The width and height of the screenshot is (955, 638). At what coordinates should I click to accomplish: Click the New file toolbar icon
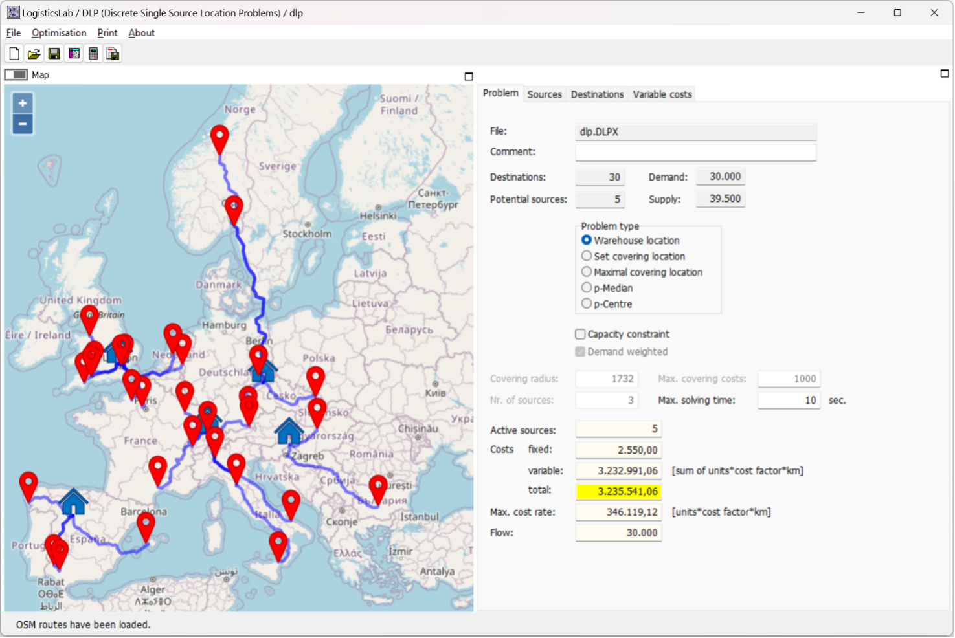tap(14, 54)
